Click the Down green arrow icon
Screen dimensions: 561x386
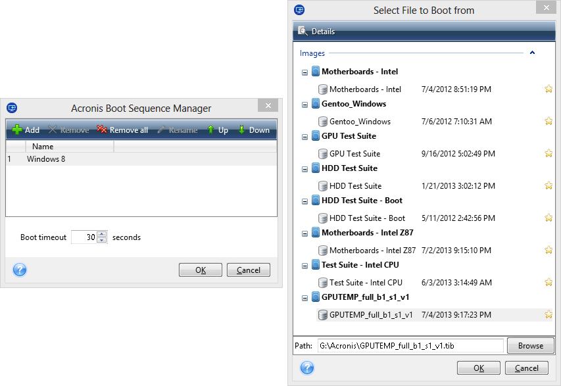pyautogui.click(x=241, y=130)
